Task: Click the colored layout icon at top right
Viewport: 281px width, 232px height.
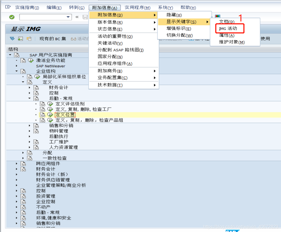Action: coord(218,16)
